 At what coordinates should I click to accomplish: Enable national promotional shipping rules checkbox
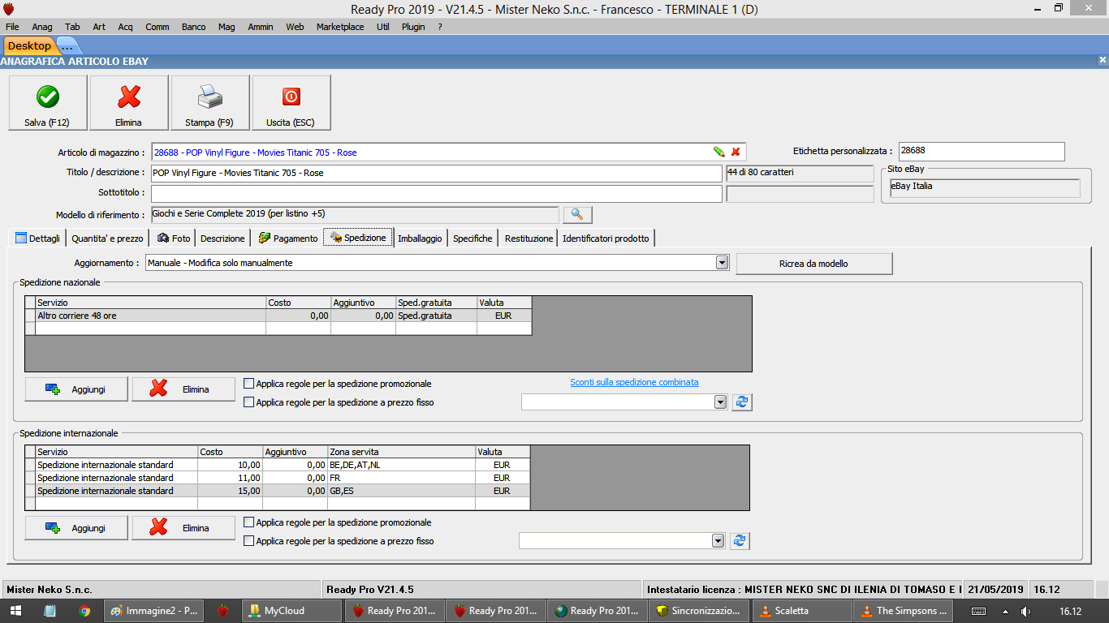coord(249,384)
